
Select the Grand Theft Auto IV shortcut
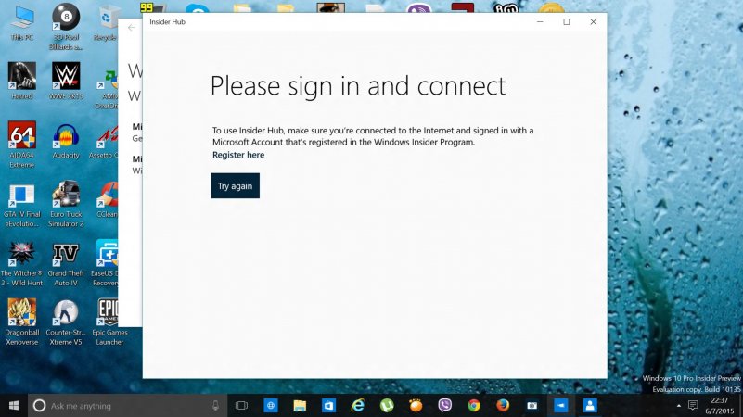pos(66,263)
